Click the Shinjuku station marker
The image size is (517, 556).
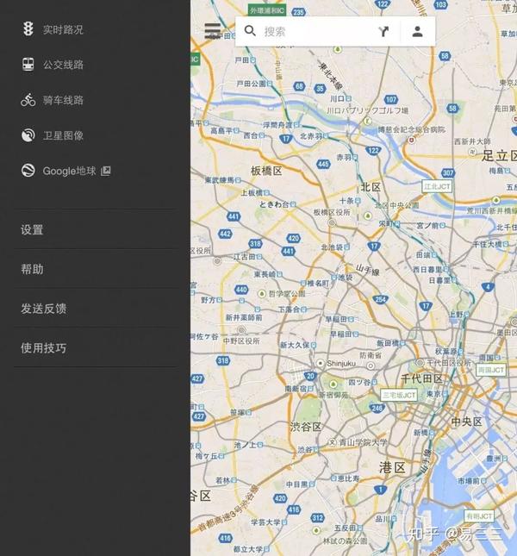coord(320,364)
